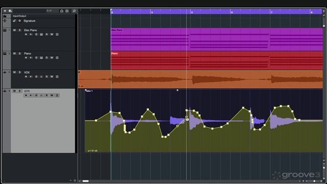Select the Piano track name
Image resolution: width=327 pixels, height=184 pixels.
tap(27, 54)
